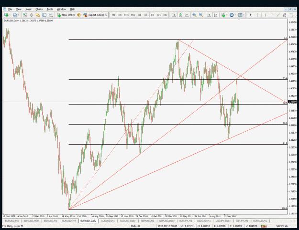
Task: Open the Window menu
Action: 61,9
